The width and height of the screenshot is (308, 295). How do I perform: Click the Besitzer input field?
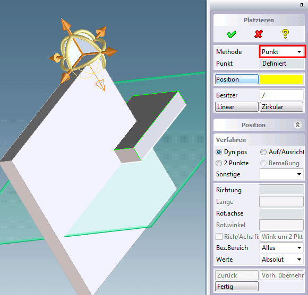coord(281,95)
